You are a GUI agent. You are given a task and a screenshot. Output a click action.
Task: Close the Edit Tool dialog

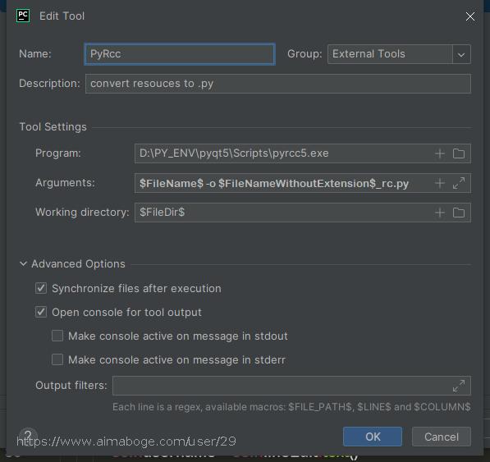[x=470, y=16]
